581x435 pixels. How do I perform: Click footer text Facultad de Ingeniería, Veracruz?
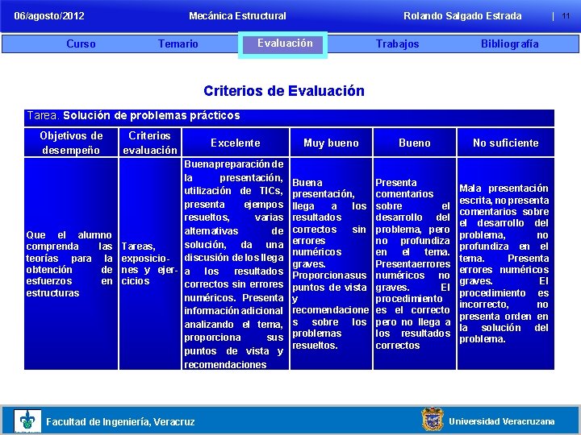click(x=120, y=421)
